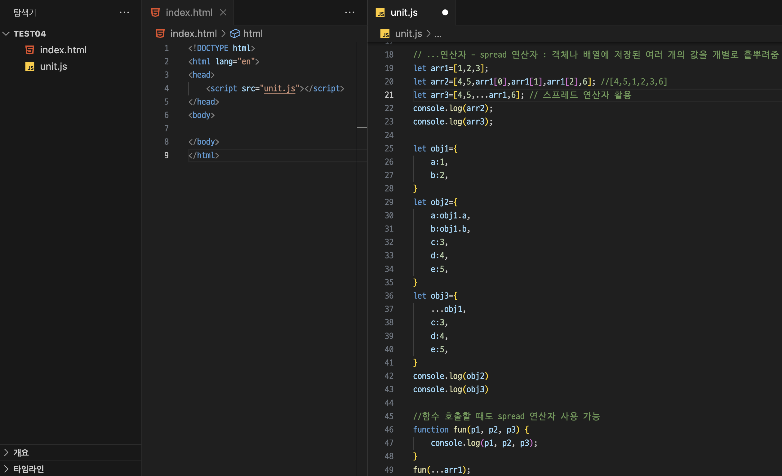The width and height of the screenshot is (782, 476).
Task: Click the let obj1={ declaration
Action: 435,148
